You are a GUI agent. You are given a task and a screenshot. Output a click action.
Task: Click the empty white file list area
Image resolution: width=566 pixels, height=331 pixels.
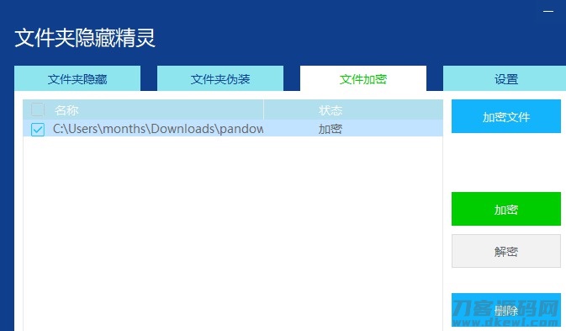coord(233,233)
